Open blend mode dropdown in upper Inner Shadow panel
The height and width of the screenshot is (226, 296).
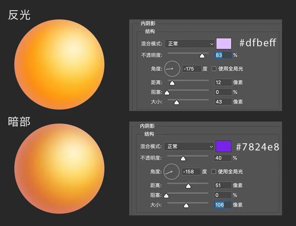pyautogui.click(x=190, y=44)
